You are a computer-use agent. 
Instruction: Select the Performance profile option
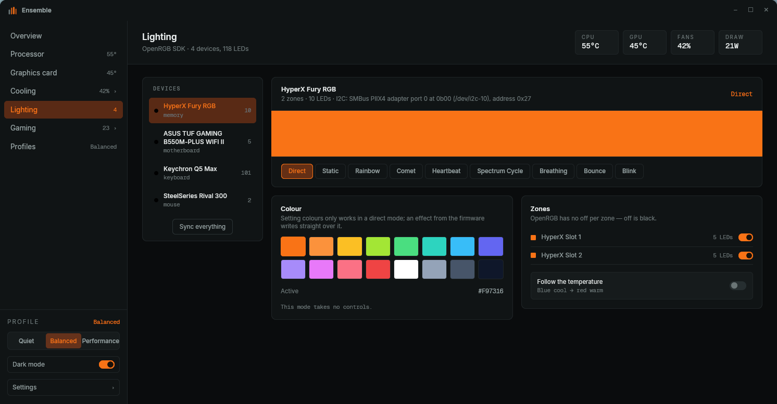(x=101, y=341)
